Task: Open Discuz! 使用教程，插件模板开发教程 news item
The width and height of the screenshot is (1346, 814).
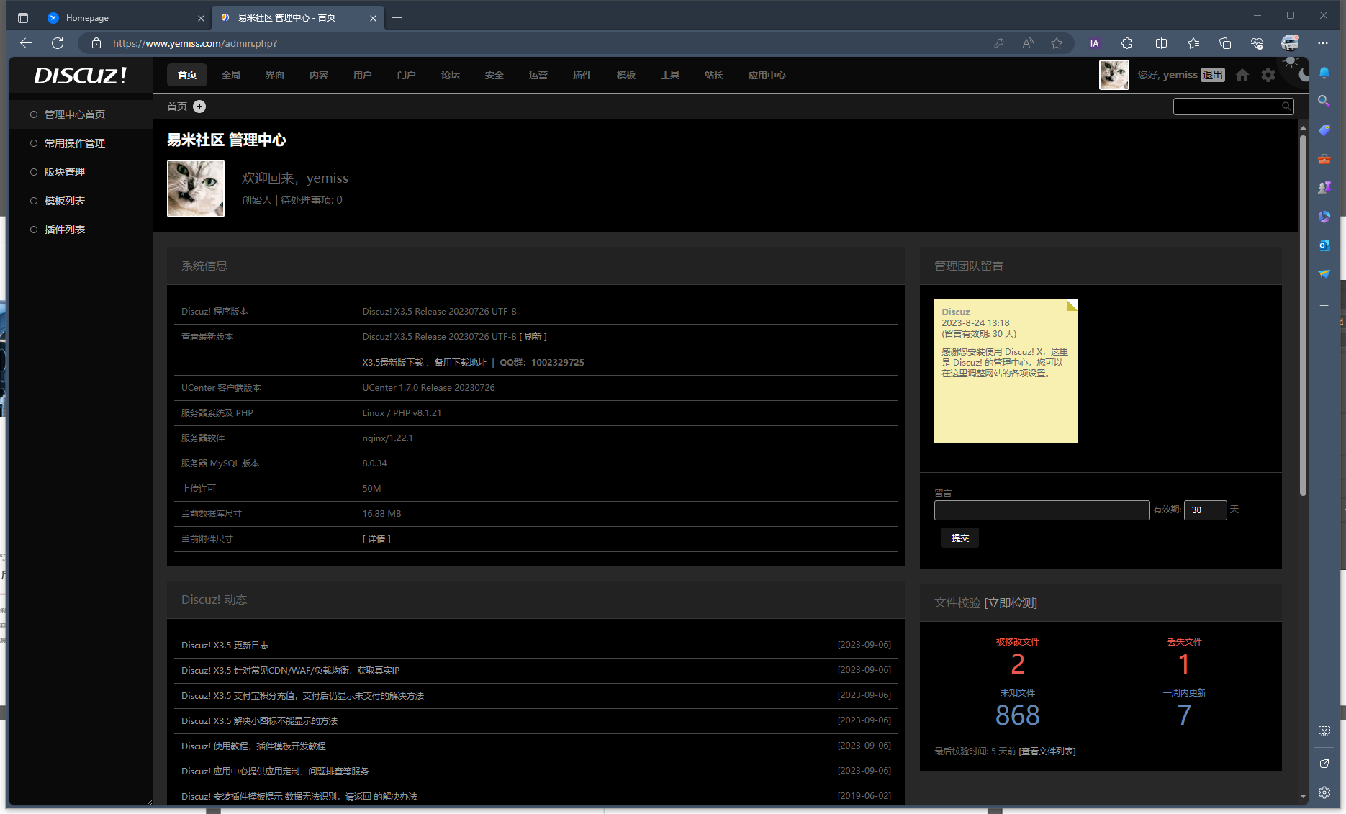Action: pyautogui.click(x=253, y=746)
